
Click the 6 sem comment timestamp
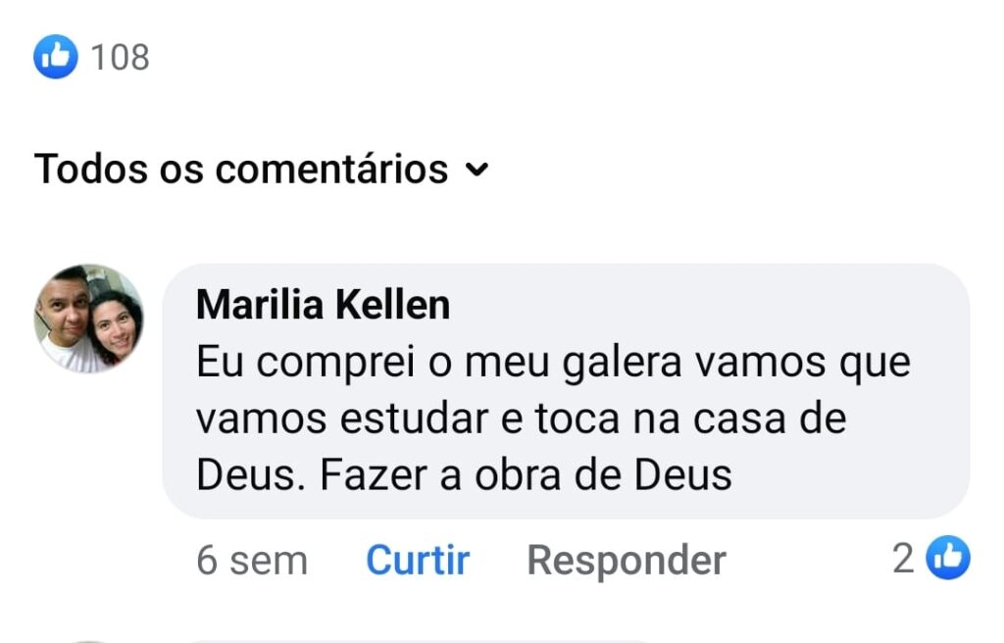point(252,561)
